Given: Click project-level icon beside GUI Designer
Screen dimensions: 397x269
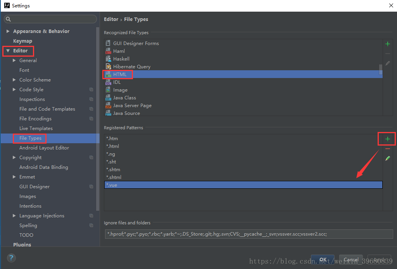Looking at the screenshot, I should point(91,187).
